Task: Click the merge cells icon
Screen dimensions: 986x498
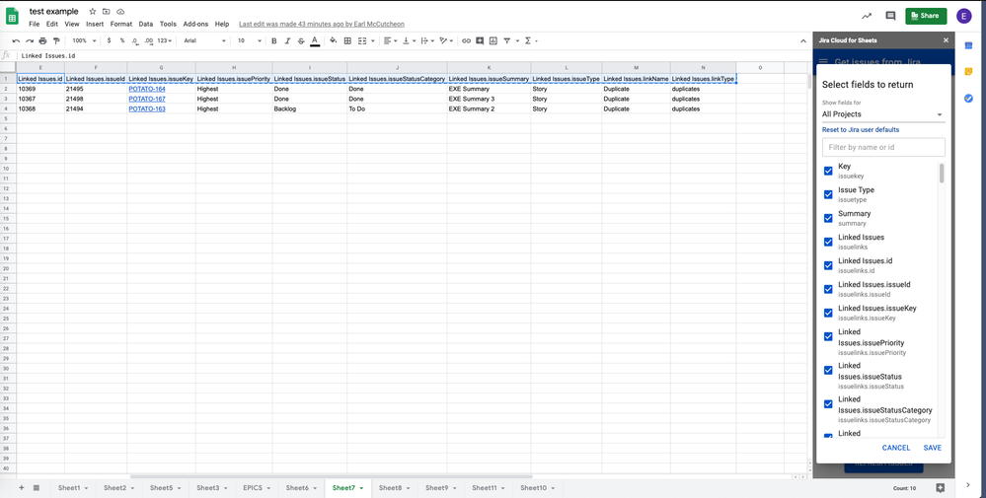Action: (362, 40)
